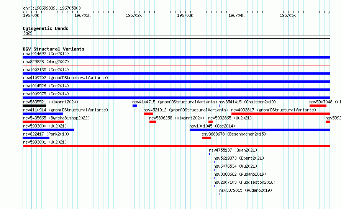The height and width of the screenshot is (209, 341).
Task: Open the DGV Structural Variants track title
Action: point(54,49)
